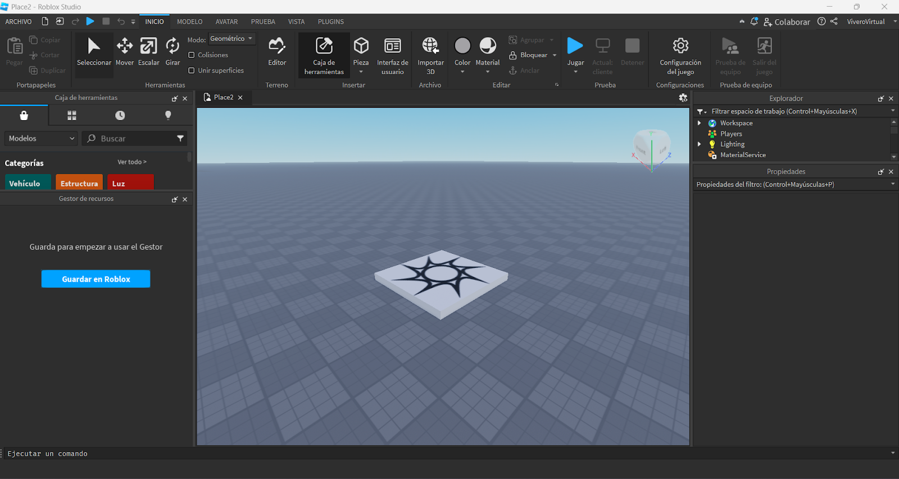Click the Ver todo link
This screenshot has height=479, width=899.
coord(132,162)
